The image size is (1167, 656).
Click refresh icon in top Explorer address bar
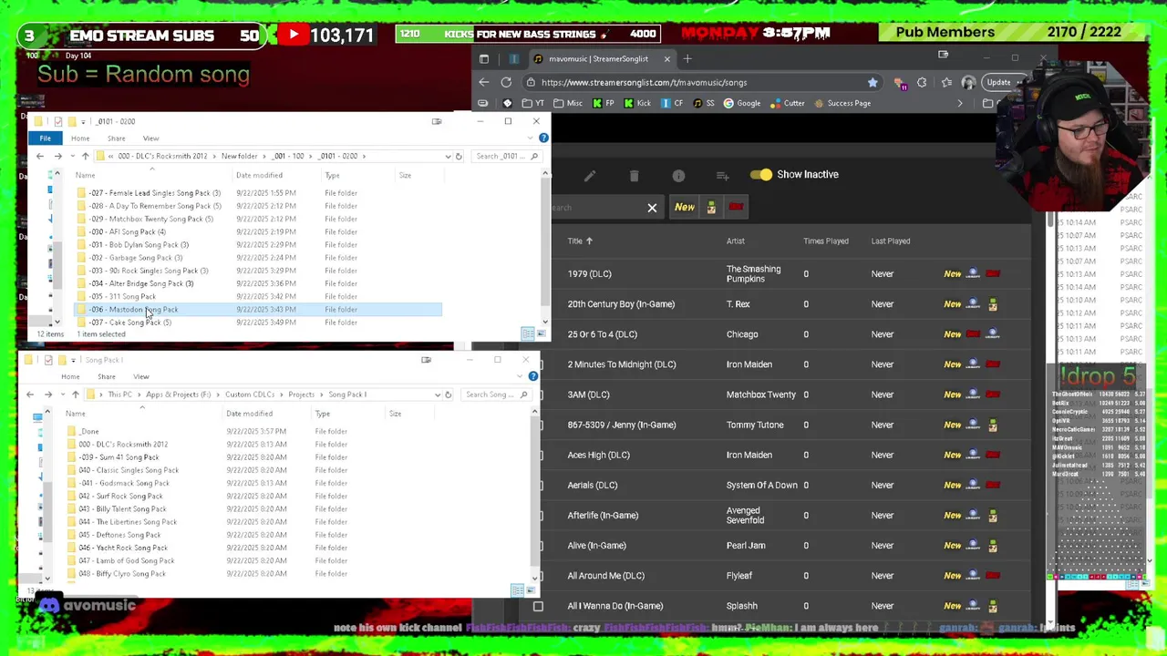459,156
